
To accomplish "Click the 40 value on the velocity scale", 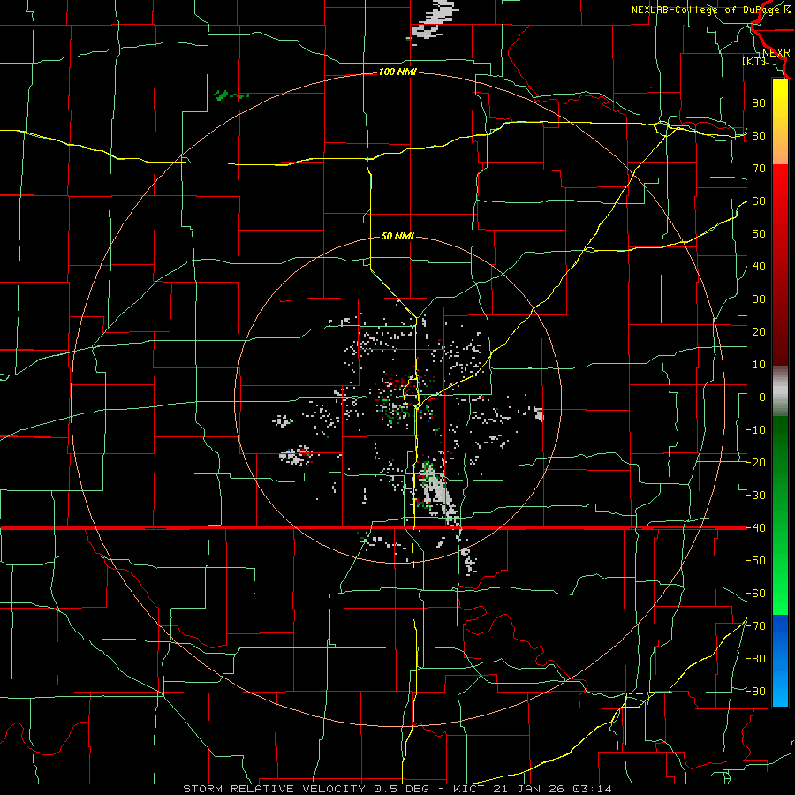I will [x=759, y=267].
